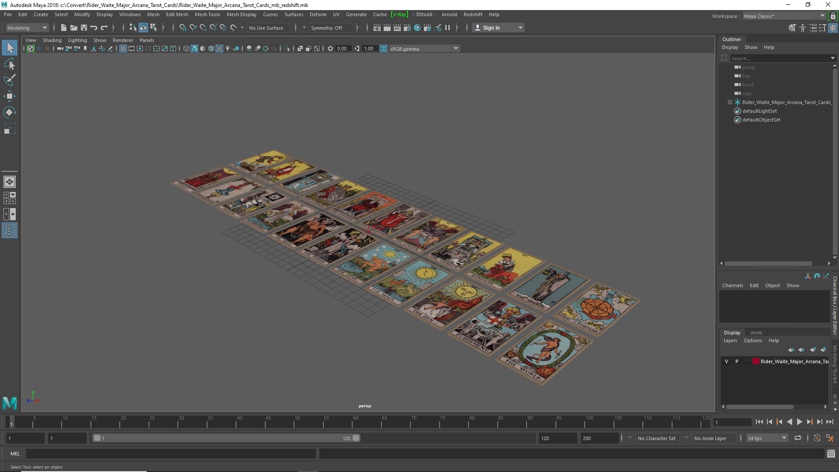
Task: Open the 24 fps frame rate dropdown
Action: coord(767,438)
